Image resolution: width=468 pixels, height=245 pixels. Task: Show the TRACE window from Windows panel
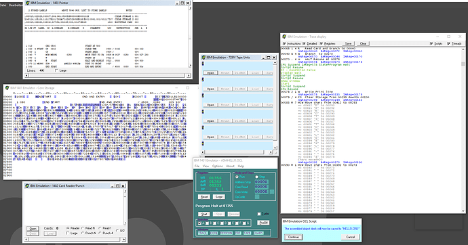pos(203,233)
